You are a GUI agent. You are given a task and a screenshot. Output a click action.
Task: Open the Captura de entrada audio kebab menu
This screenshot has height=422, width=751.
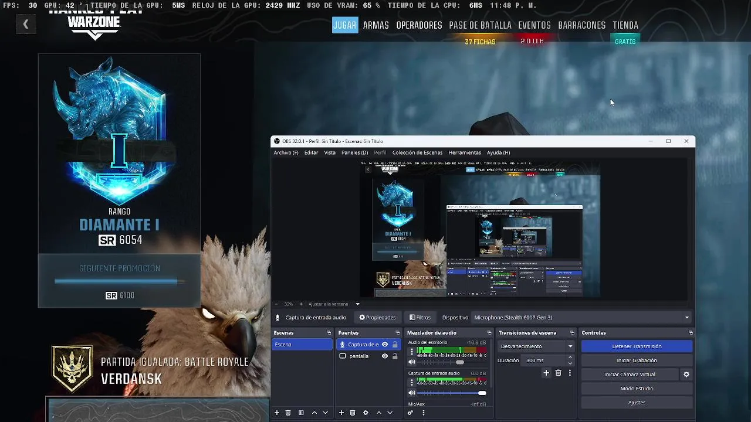click(411, 383)
